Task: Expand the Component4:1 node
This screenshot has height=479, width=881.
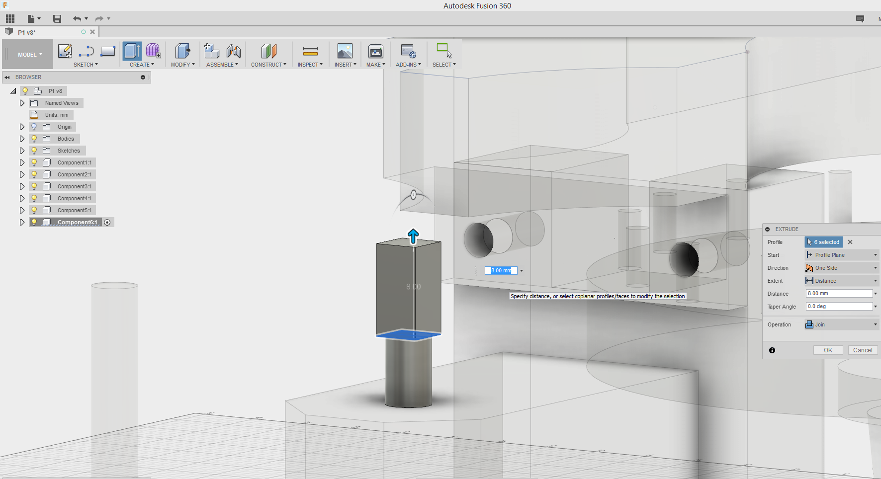Action: pos(22,198)
